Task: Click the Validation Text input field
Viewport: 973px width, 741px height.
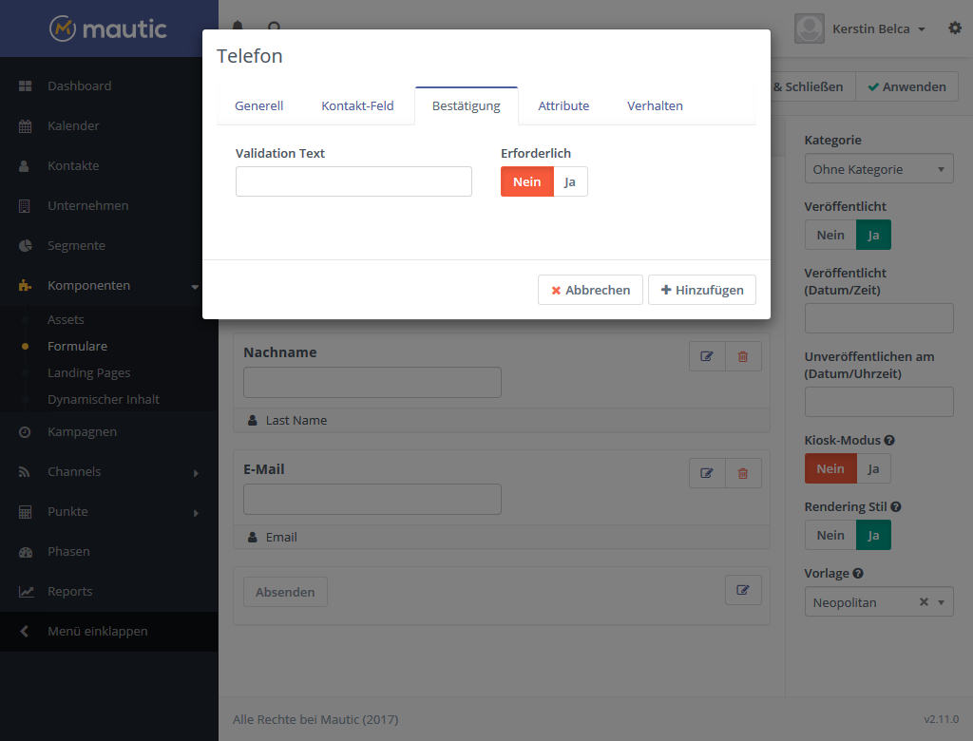Action: click(353, 181)
